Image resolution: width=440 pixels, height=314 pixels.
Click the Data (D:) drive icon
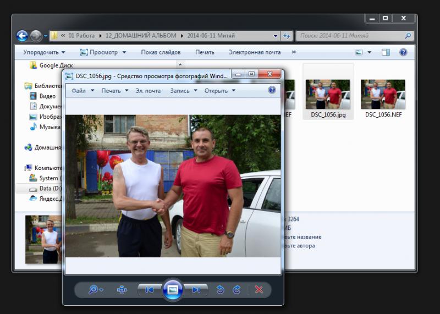point(33,189)
